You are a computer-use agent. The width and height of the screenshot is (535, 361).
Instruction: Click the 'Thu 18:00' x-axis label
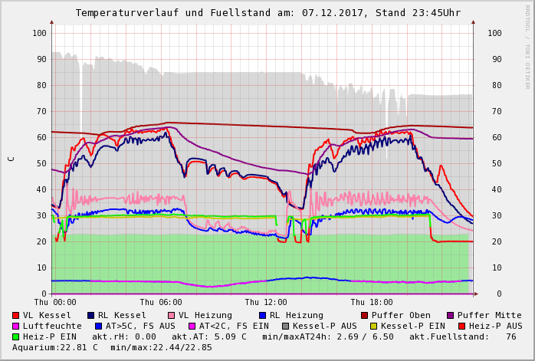tap(372, 303)
